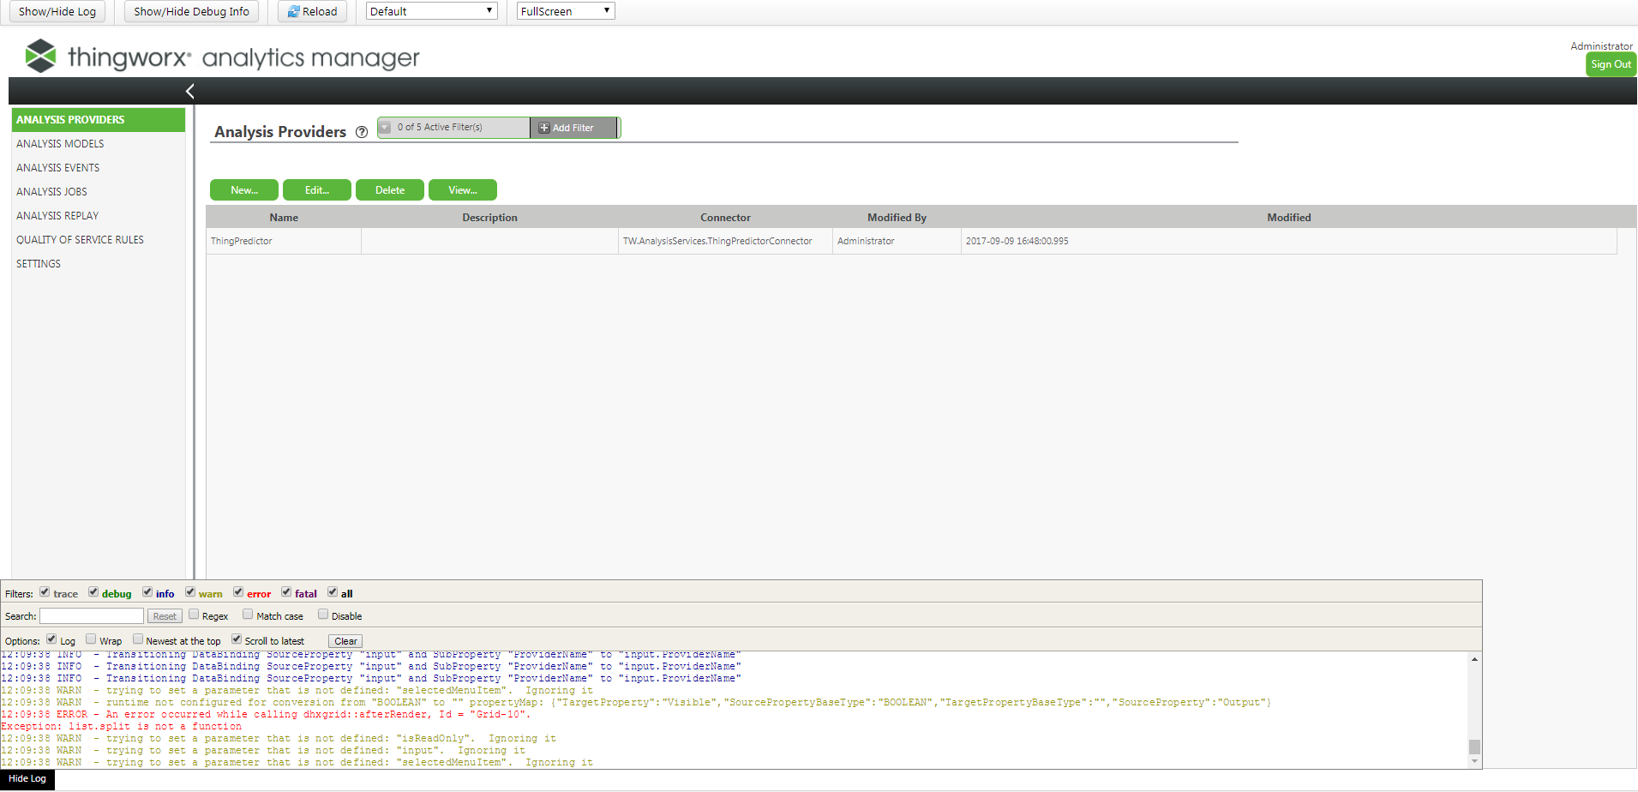Sort by the Description column header

(x=489, y=218)
